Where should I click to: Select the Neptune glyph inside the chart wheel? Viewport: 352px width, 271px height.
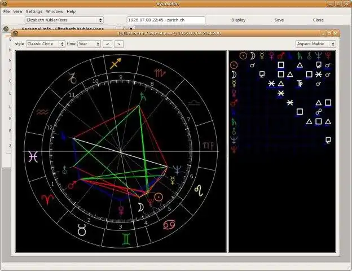pos(177,170)
